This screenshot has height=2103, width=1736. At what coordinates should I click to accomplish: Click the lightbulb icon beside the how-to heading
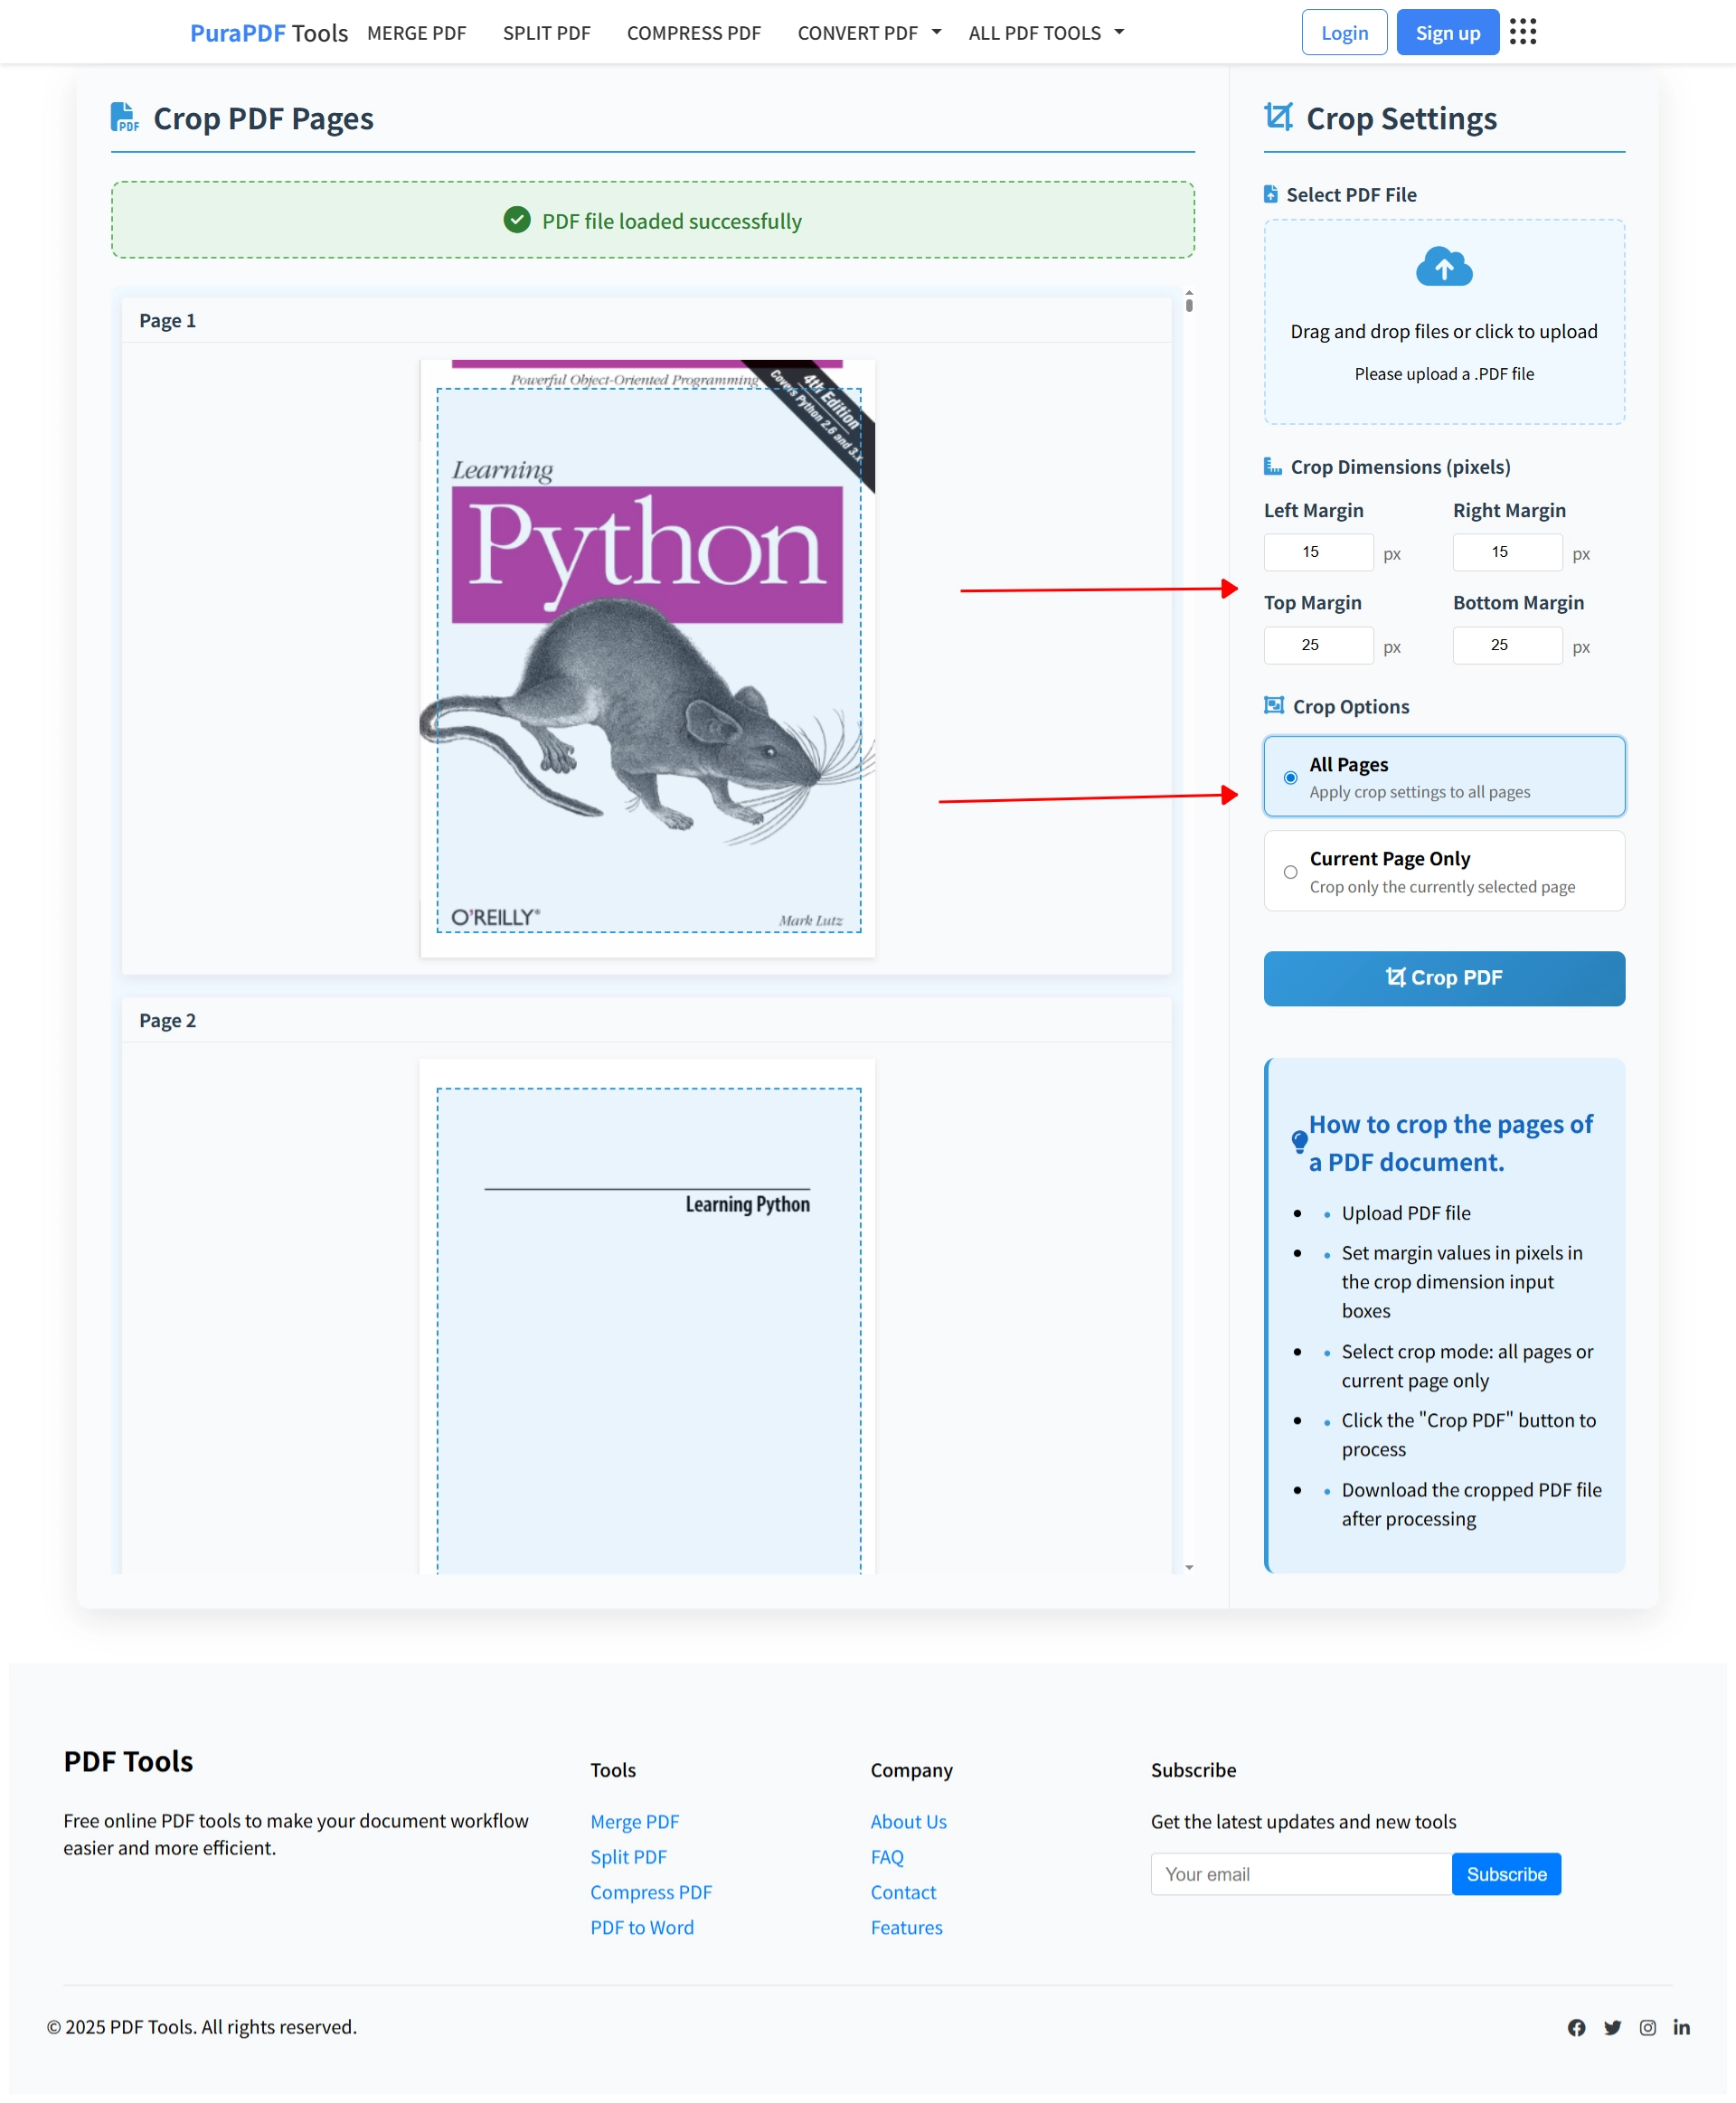point(1299,1140)
